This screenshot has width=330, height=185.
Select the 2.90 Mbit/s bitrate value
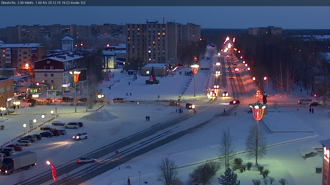26,3
